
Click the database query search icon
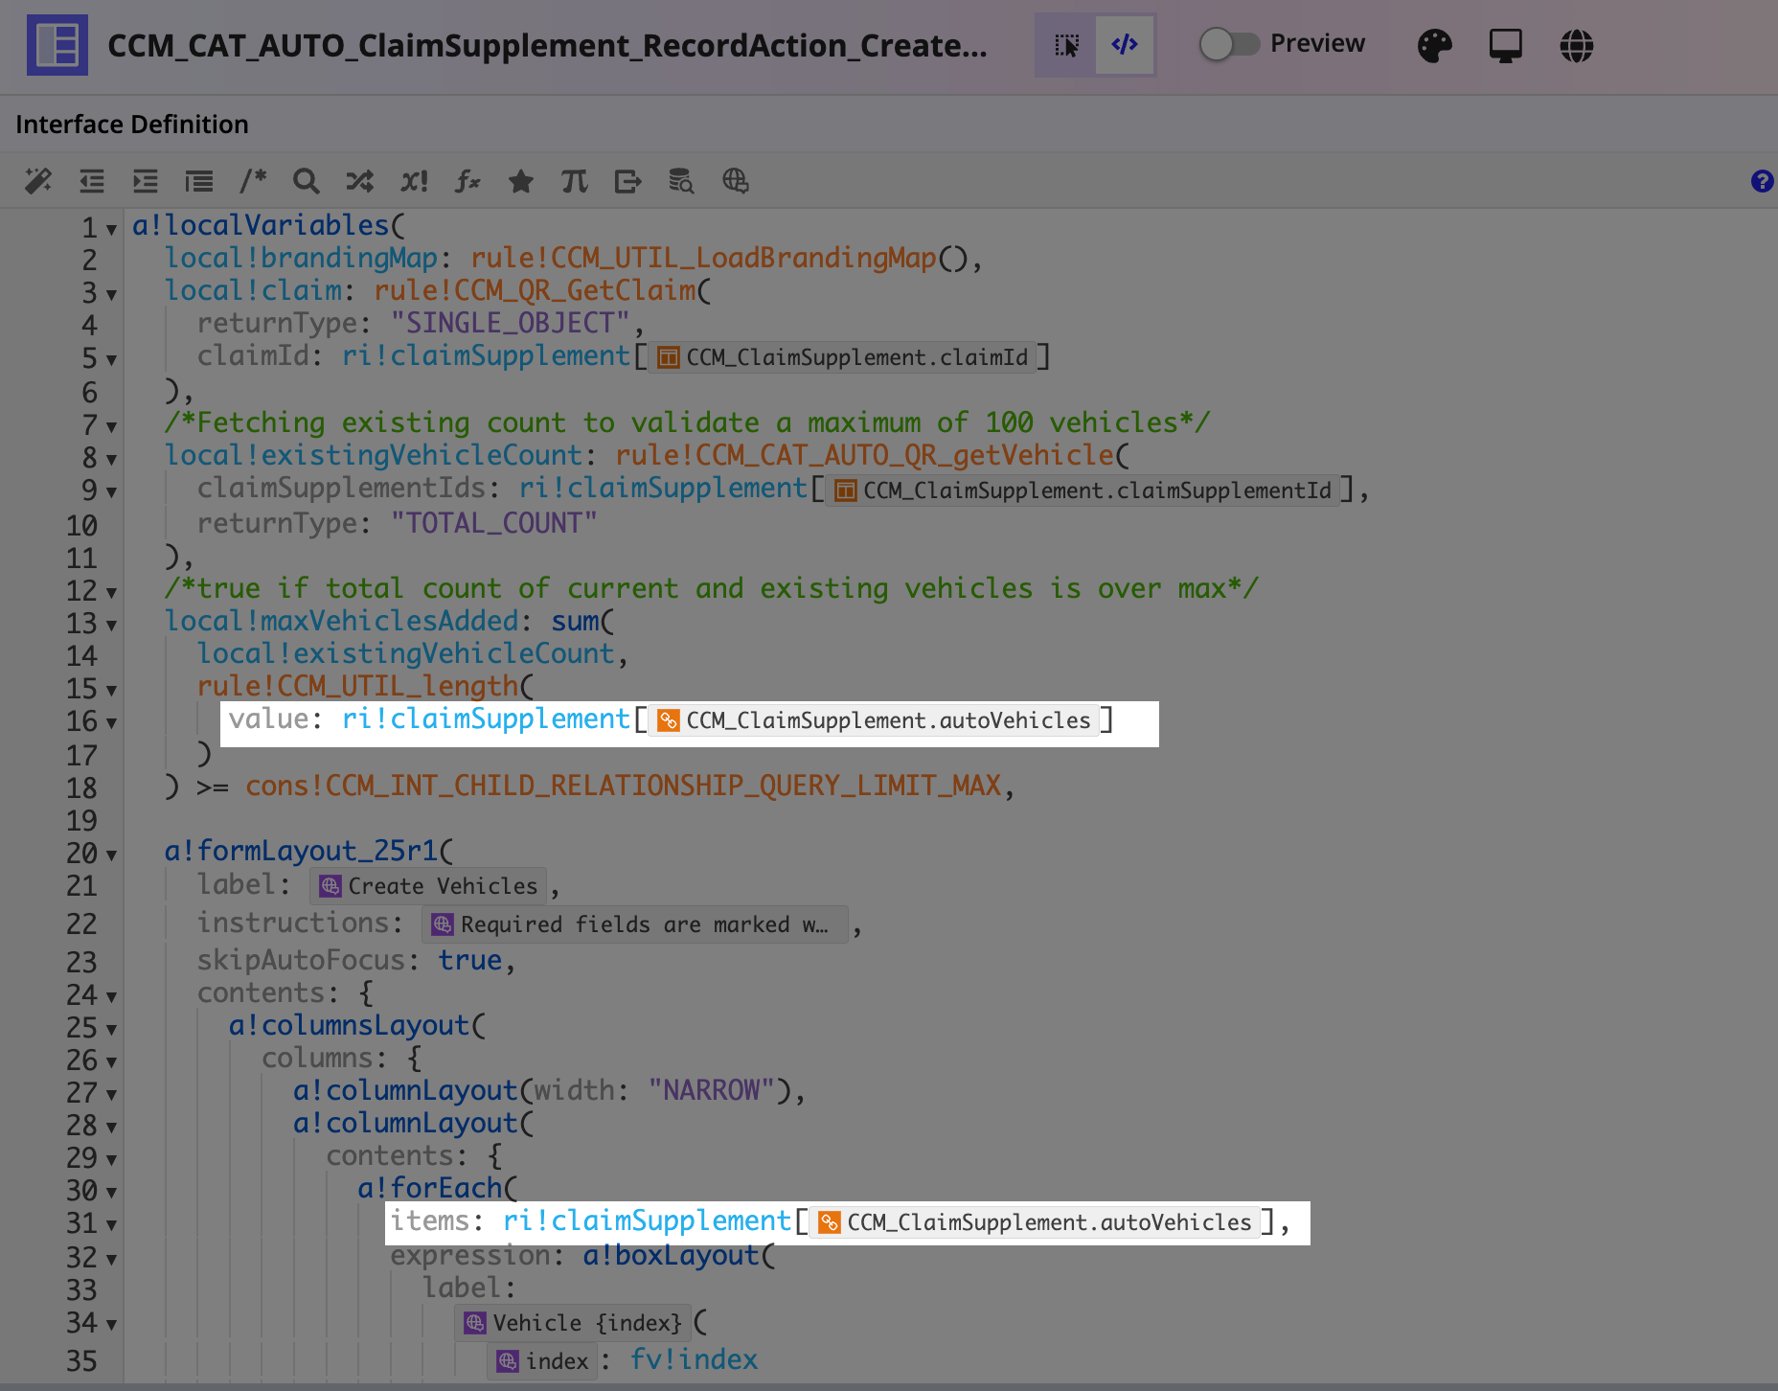tap(681, 181)
